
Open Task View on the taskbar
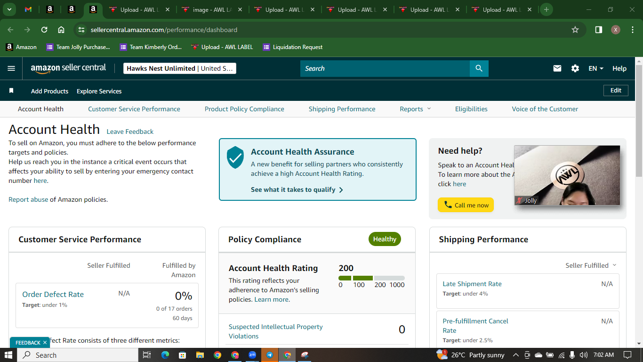146,355
